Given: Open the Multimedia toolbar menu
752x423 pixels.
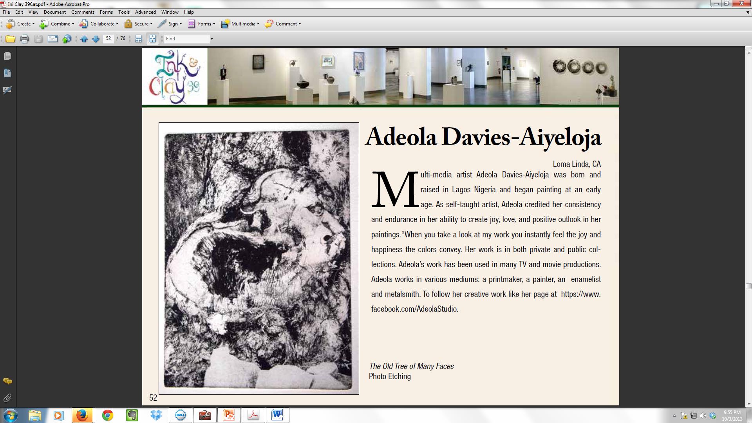Looking at the screenshot, I should coord(240,24).
